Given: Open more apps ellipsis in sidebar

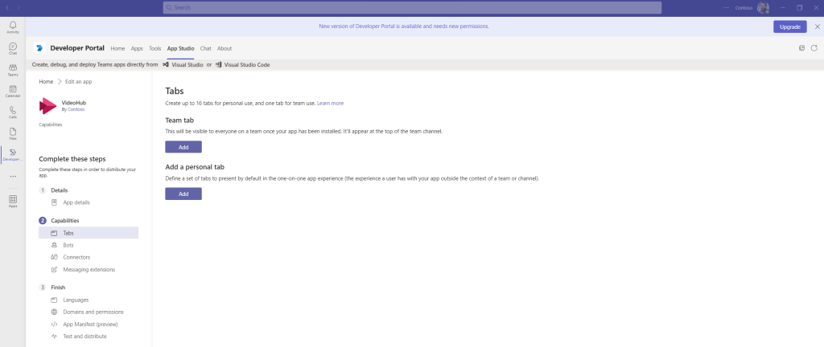Looking at the screenshot, I should (x=12, y=177).
